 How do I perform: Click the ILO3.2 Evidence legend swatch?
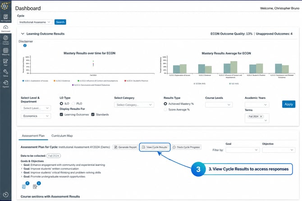point(55,81)
